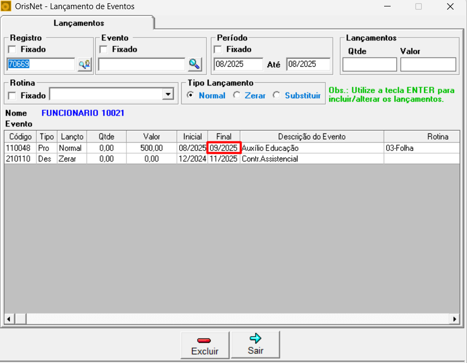Click the OrisNet application icon in title bar
Screen dimensions: 467x363
pyautogui.click(x=6, y=7)
